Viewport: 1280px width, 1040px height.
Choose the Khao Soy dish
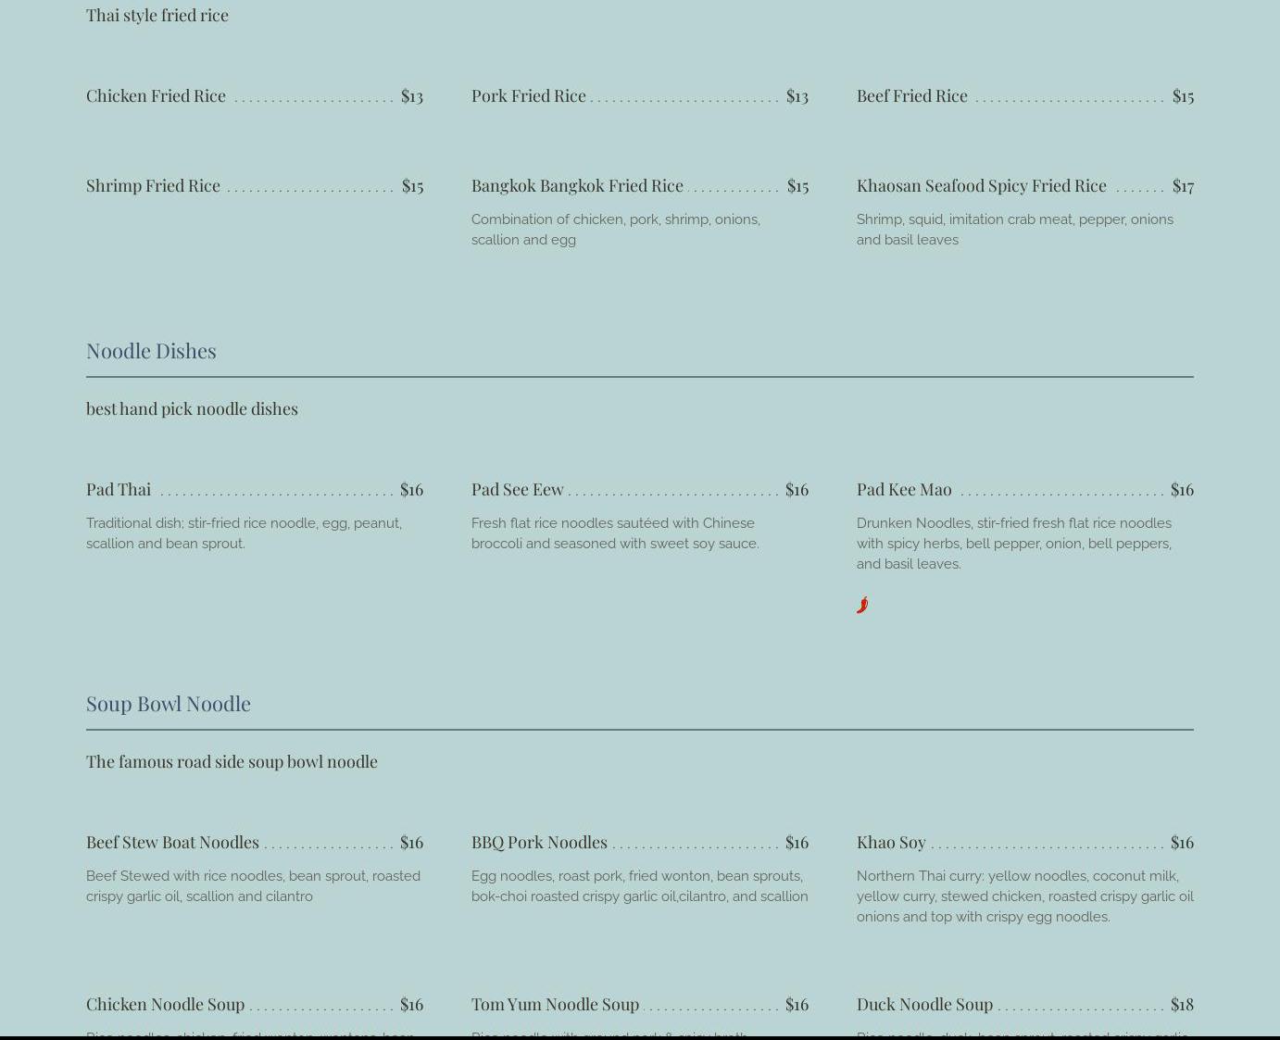click(891, 842)
